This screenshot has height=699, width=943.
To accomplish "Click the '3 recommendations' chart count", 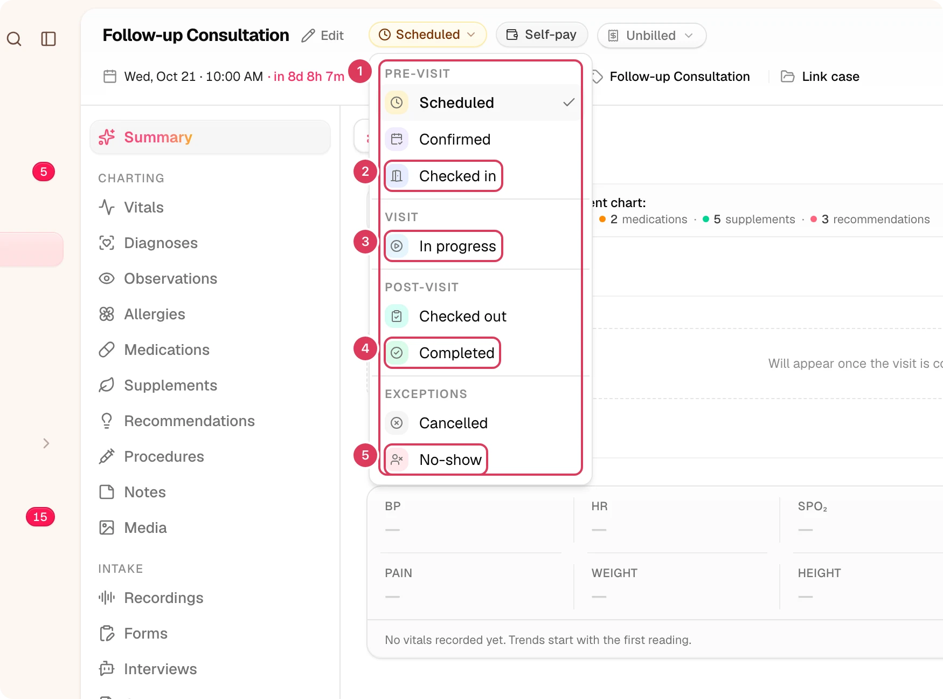I will (x=870, y=220).
